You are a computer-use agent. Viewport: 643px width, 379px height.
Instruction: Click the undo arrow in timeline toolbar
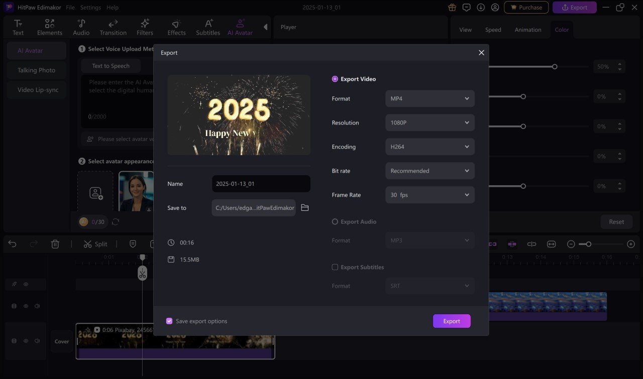13,244
